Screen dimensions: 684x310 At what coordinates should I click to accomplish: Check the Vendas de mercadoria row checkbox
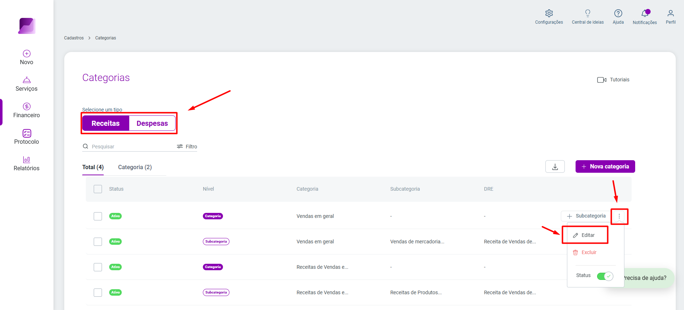click(98, 242)
